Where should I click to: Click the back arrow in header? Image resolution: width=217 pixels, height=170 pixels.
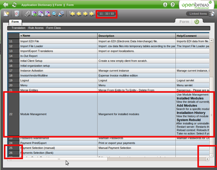tap(5, 5)
